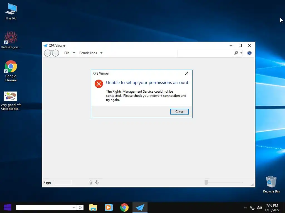Open XPS Viewer help icon
This screenshot has height=213, width=285.
[x=249, y=53]
